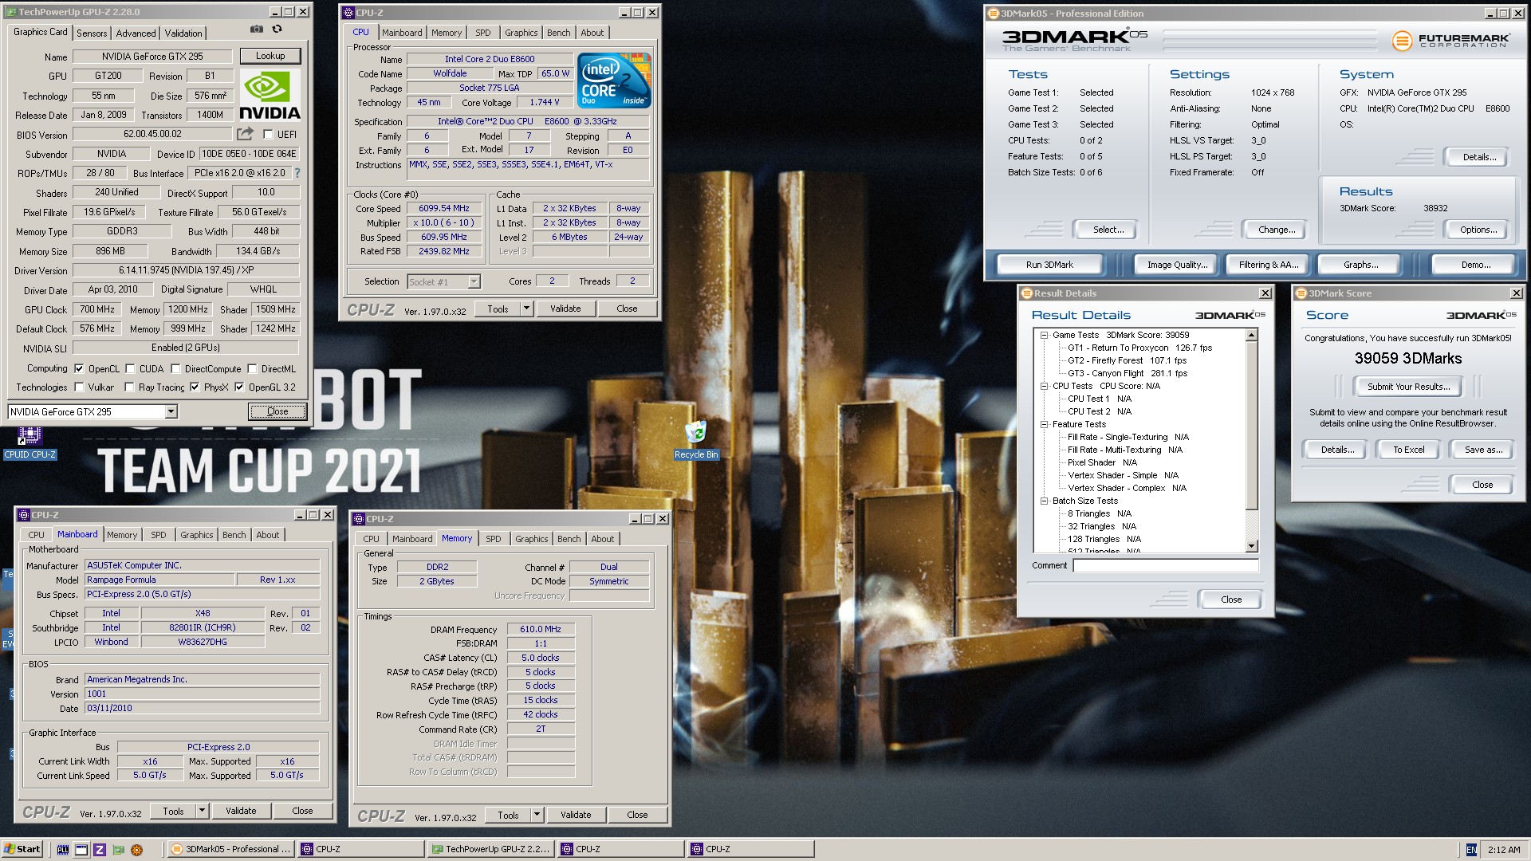Collapse the Game Tests tree node
This screenshot has width=1531, height=861.
click(1044, 335)
